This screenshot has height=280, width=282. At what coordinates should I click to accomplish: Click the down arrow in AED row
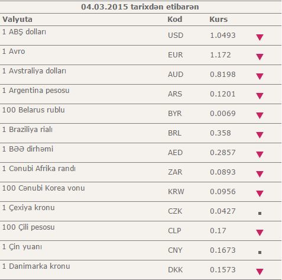click(x=260, y=155)
